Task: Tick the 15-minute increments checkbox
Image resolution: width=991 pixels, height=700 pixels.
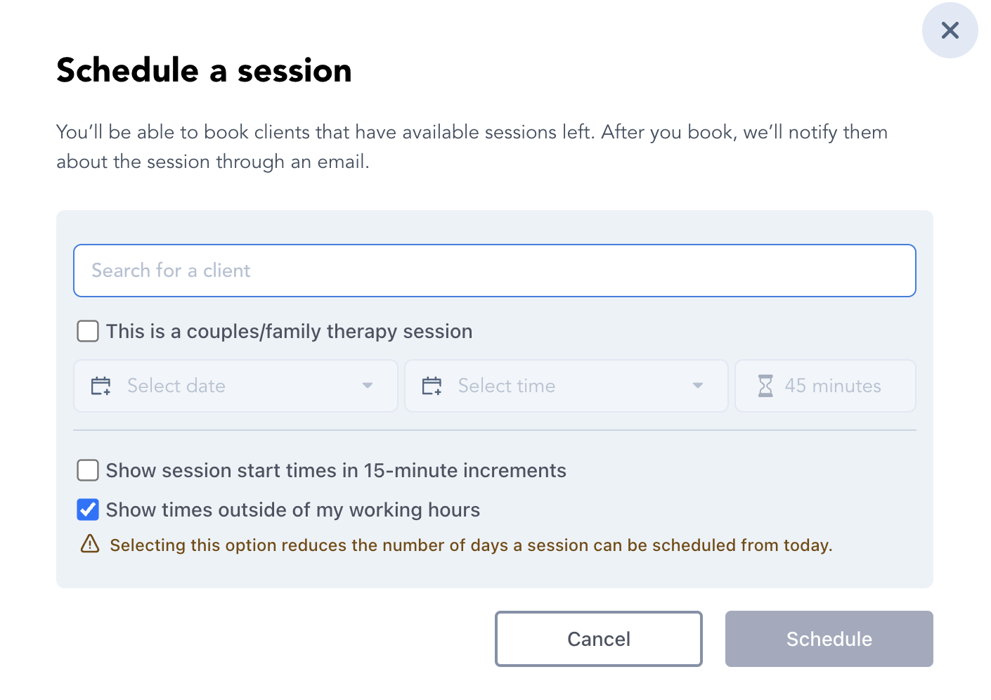Action: pyautogui.click(x=88, y=470)
